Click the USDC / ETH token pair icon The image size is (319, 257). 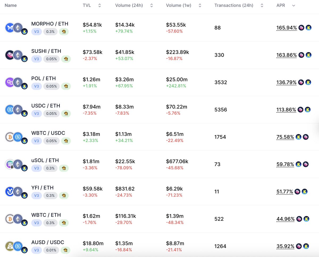click(16, 110)
